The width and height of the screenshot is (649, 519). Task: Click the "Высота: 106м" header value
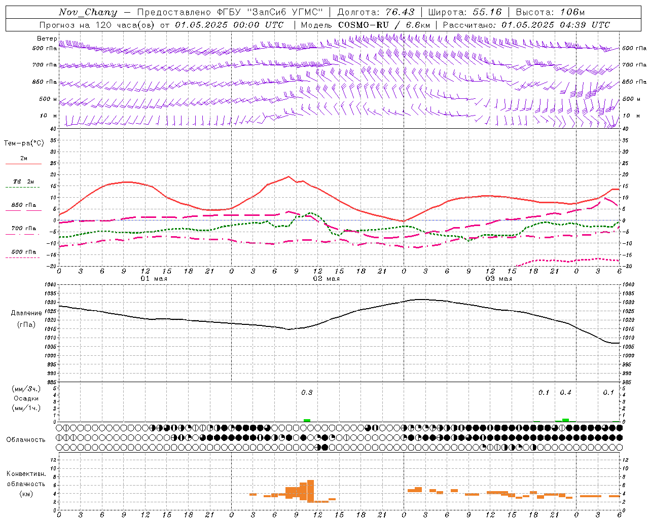[x=550, y=12]
